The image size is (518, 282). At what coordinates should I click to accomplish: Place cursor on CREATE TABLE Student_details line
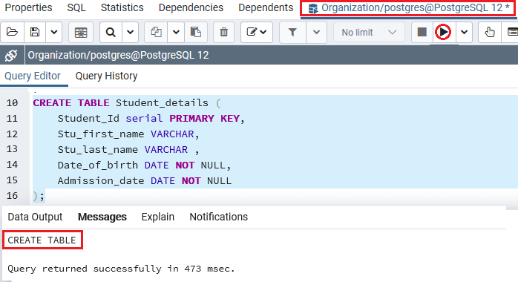(x=127, y=103)
